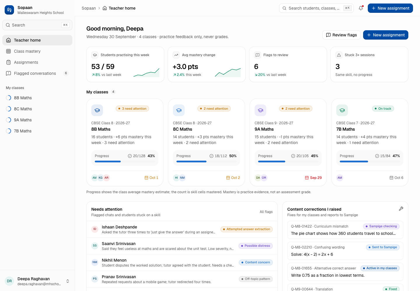Select 8C Maths in My classes sidebar
Image resolution: width=420 pixels, height=291 pixels.
coord(37,109)
